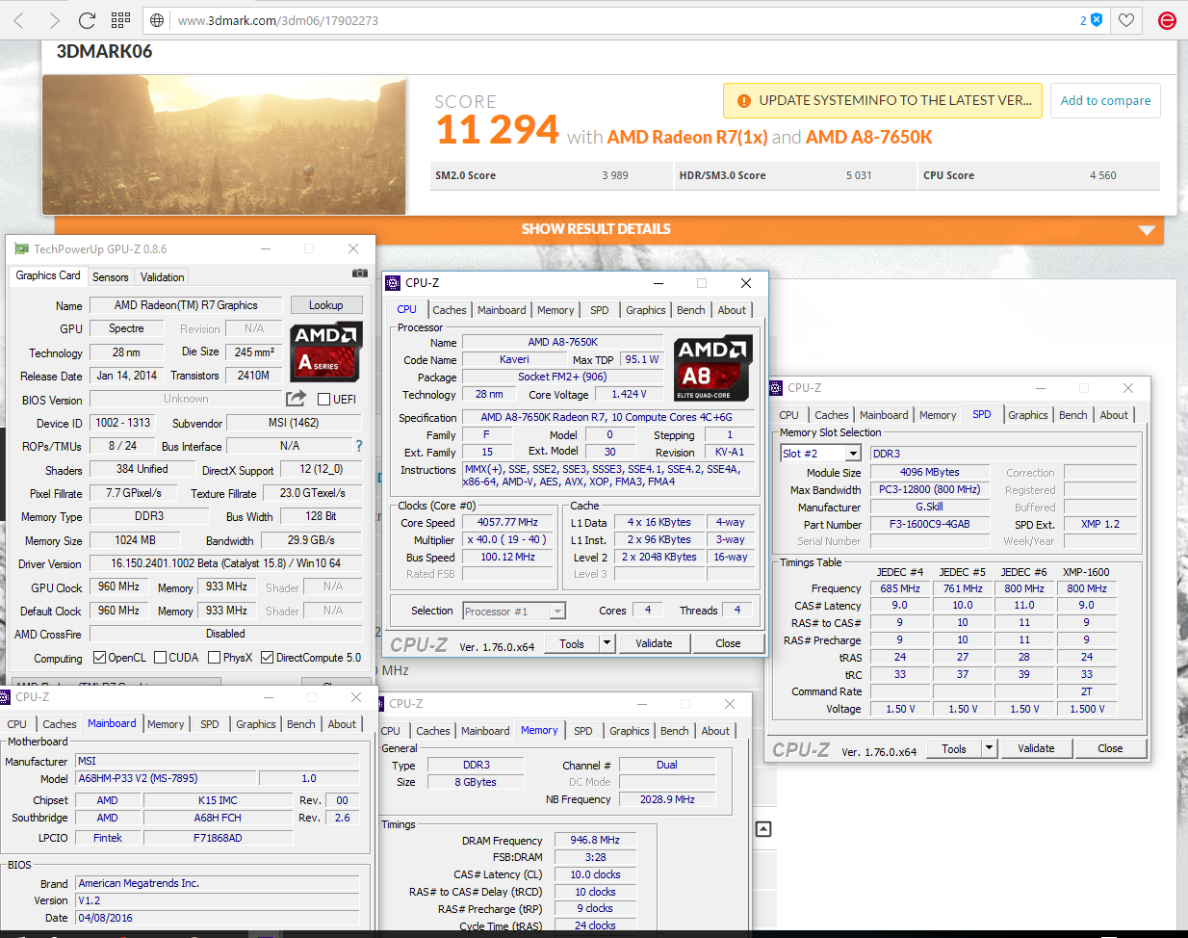Take GPU-Z screenshot with camera icon
This screenshot has height=938, width=1188.
tap(360, 274)
